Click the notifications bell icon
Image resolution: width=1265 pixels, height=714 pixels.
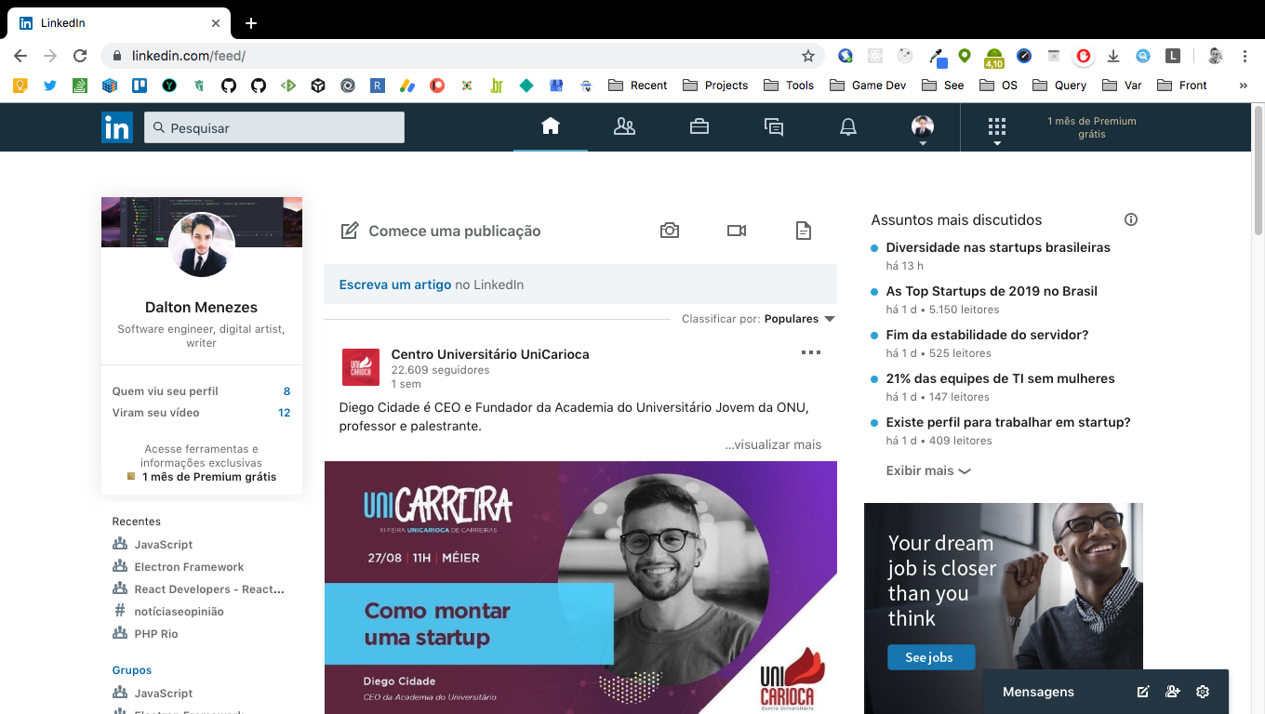[x=847, y=127]
